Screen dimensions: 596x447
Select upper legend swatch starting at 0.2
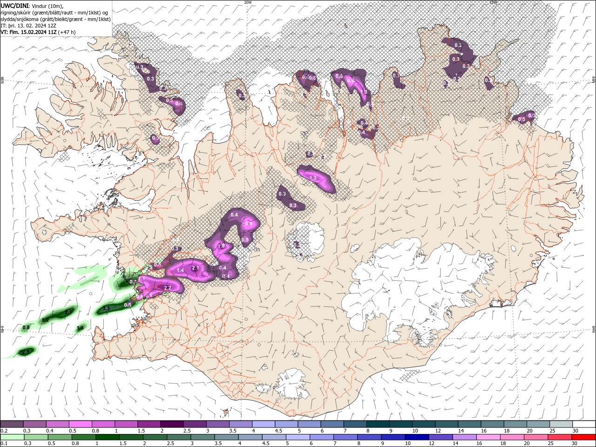pos(12,424)
